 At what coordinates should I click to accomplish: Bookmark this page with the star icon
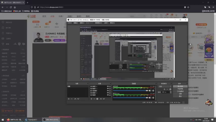[x=188, y=7]
